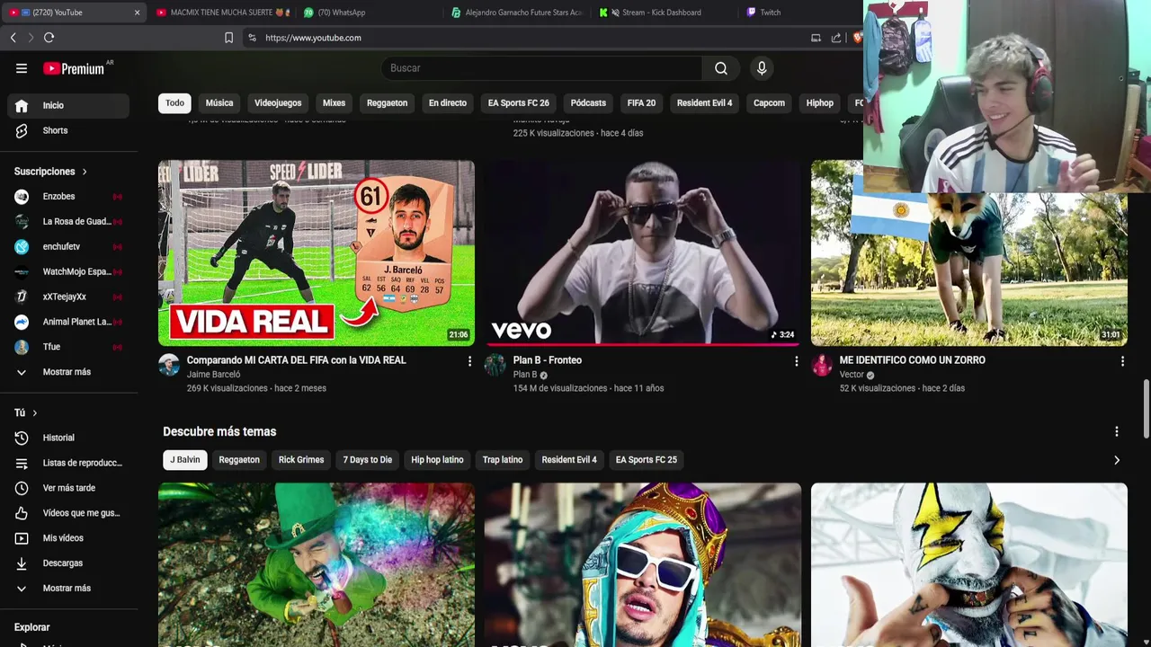The width and height of the screenshot is (1151, 647).
Task: Open Comparando MI CARTA DEL FIFA video title
Action: point(297,360)
